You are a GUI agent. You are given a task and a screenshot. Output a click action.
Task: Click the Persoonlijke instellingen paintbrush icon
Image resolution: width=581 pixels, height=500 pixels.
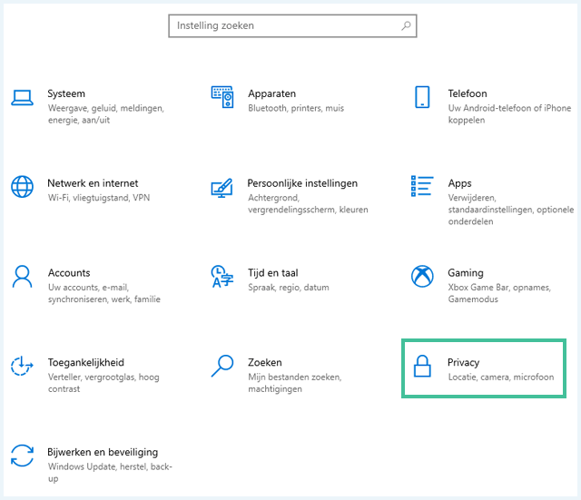pyautogui.click(x=222, y=188)
